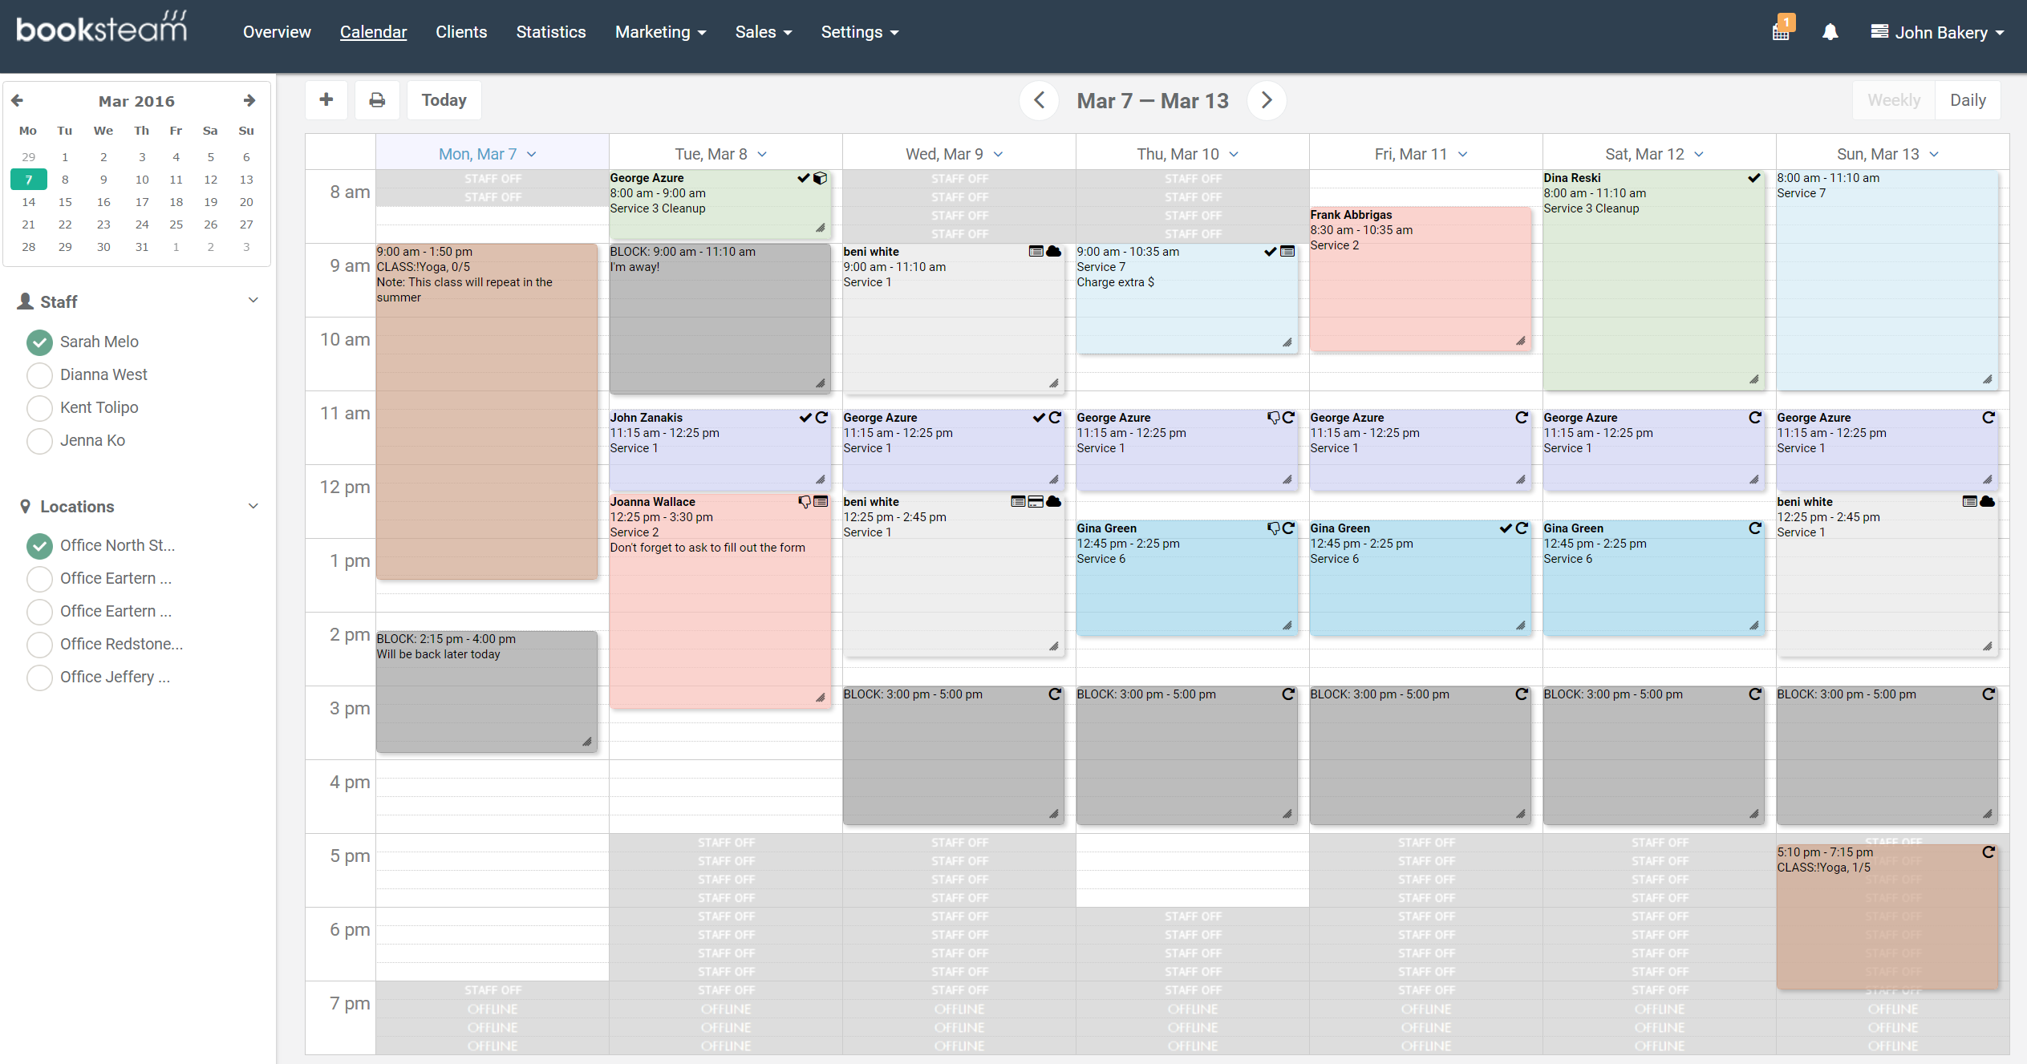Select March 16 in mini calendar
2027x1064 pixels.
click(103, 202)
